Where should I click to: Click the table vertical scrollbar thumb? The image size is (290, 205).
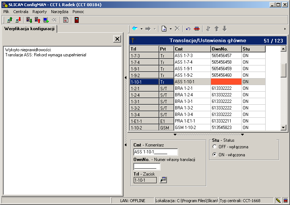(x=283, y=70)
